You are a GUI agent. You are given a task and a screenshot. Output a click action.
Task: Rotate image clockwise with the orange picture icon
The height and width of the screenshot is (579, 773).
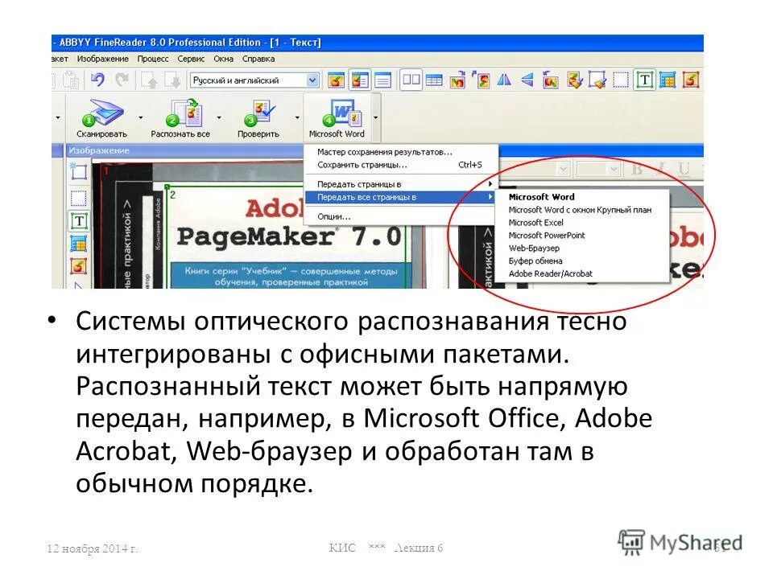pyautogui.click(x=458, y=80)
